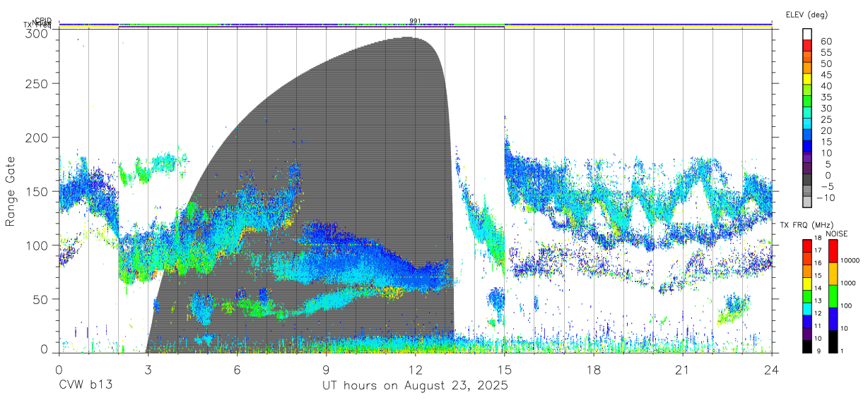Click the 100 label on NOISE legend
This screenshot has height=400, width=868.
[845, 305]
